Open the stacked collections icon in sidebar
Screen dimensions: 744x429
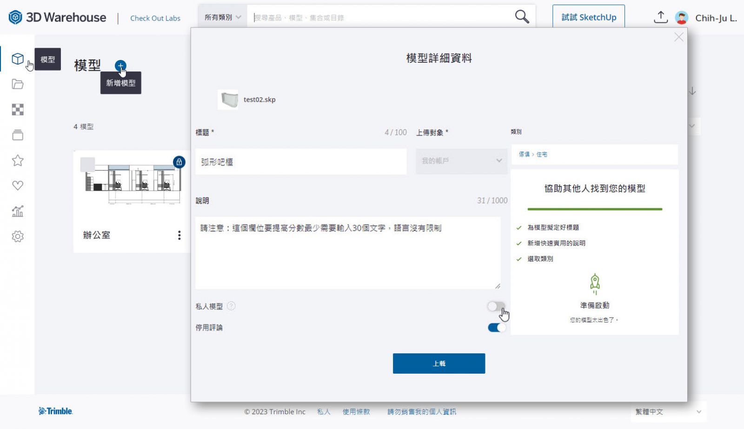pyautogui.click(x=18, y=135)
